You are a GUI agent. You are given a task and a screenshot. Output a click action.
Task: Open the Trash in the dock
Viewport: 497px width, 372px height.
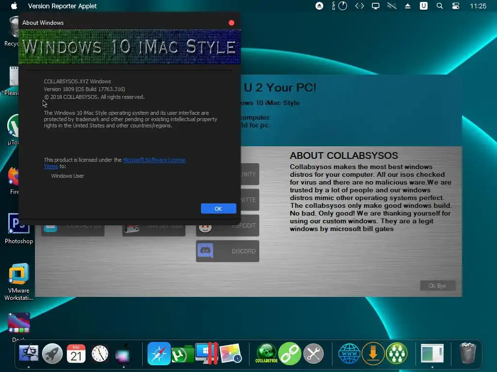pyautogui.click(x=468, y=353)
